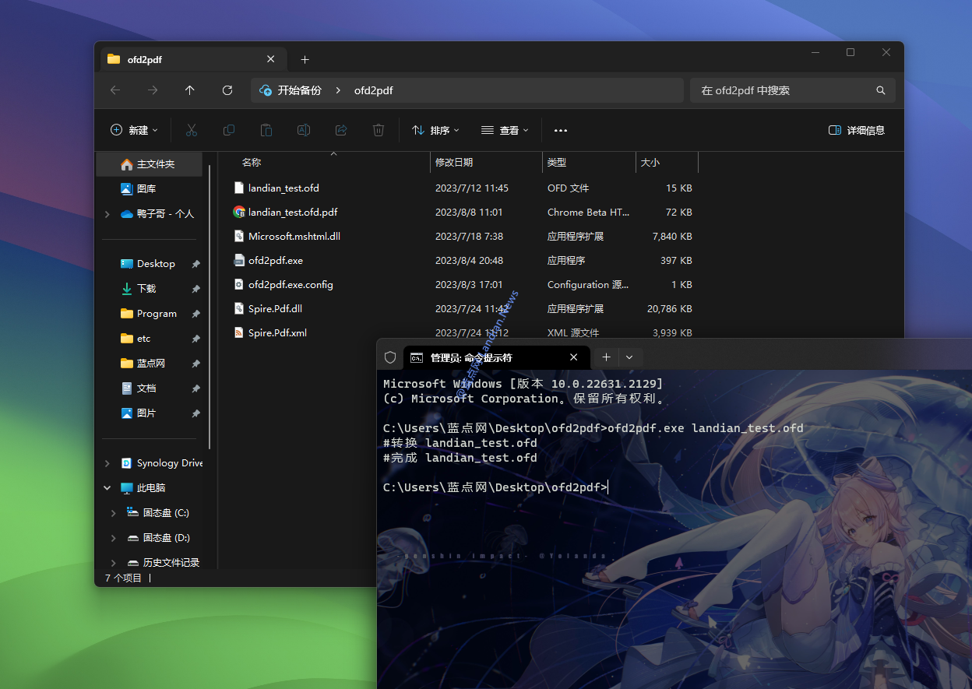Select the ofd2pdf.exe file
972x689 pixels.
tap(276, 261)
